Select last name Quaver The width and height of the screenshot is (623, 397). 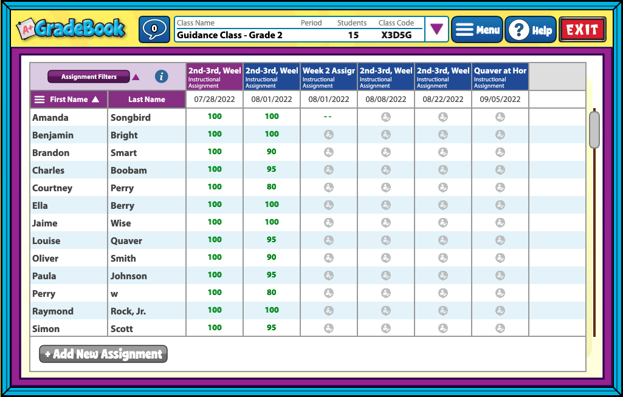tap(126, 241)
